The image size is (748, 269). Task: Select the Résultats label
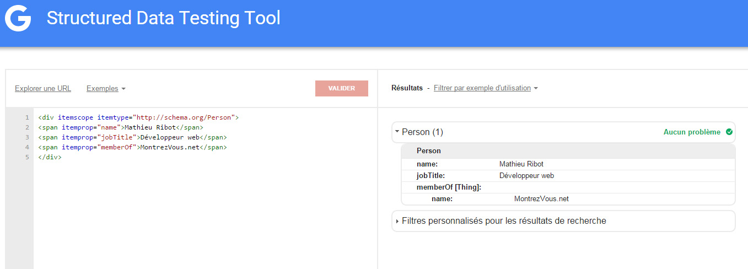pyautogui.click(x=407, y=88)
